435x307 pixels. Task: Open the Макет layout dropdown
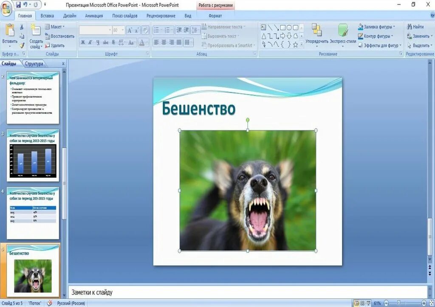coord(55,27)
